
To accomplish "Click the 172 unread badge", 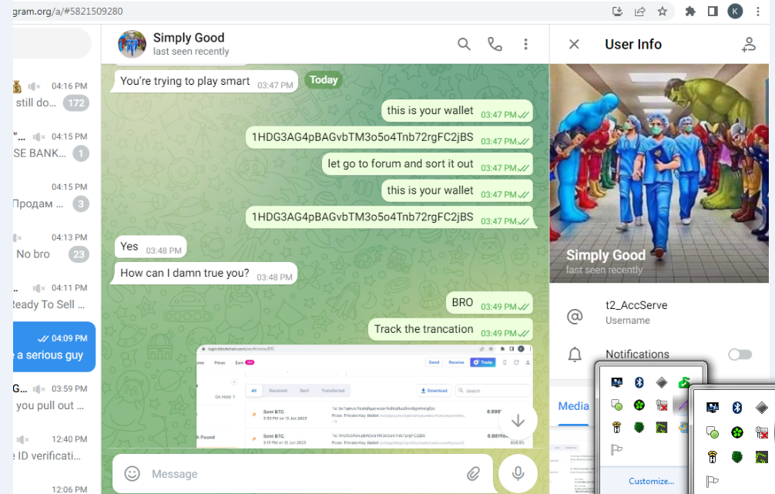I will coord(76,102).
